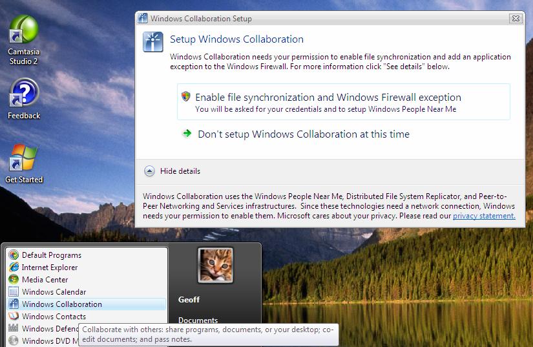The height and width of the screenshot is (347, 533).
Task: Click the Setup Windows Collaboration header icon
Action: click(x=153, y=41)
